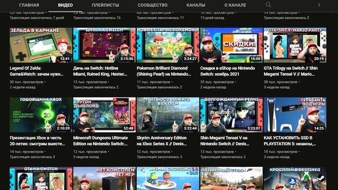This screenshot has height=190, width=338.
Task: Play the ГОДОВЩИНА XBOX thumbnail
Action: point(41,115)
